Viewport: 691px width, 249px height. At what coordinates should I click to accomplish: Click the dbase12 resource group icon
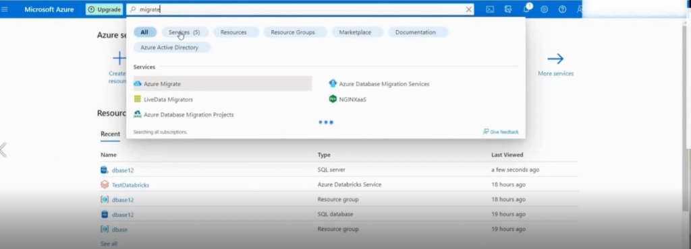[105, 199]
